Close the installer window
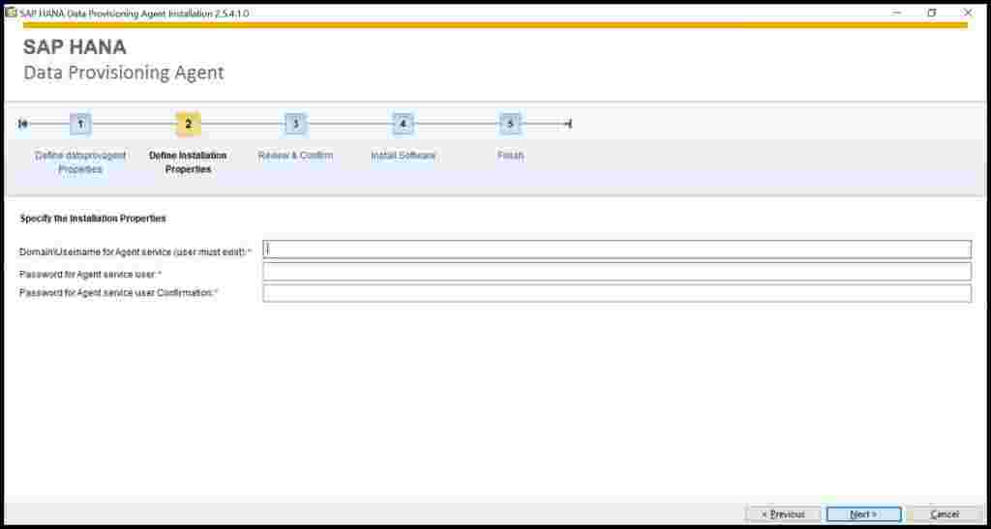 tap(968, 13)
